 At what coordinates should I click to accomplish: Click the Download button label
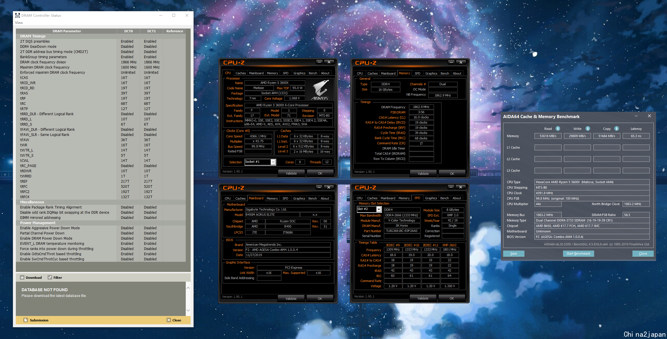34,278
